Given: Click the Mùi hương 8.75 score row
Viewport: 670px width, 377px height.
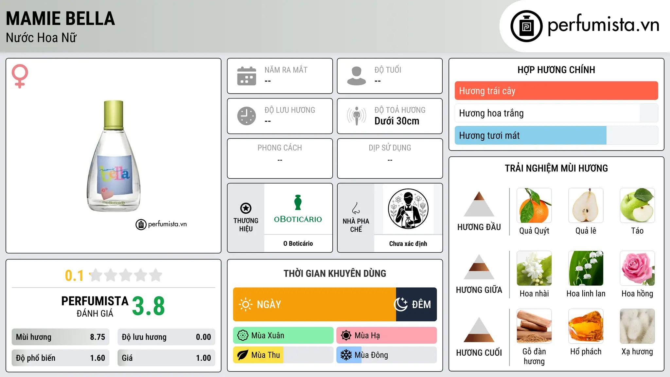Looking at the screenshot, I should pos(61,337).
